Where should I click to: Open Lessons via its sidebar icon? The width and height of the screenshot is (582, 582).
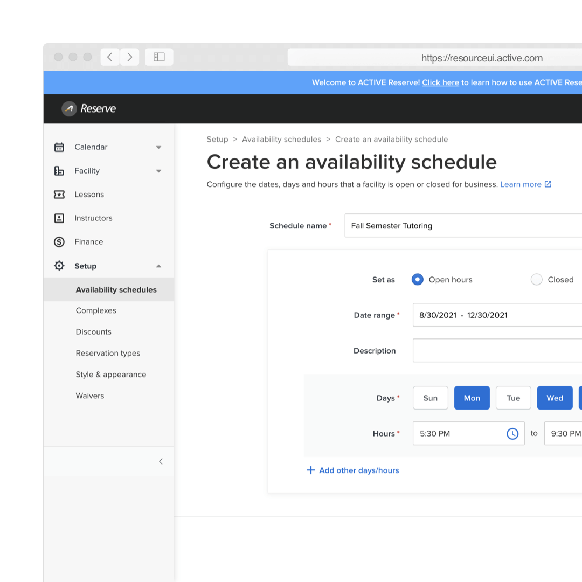(59, 194)
